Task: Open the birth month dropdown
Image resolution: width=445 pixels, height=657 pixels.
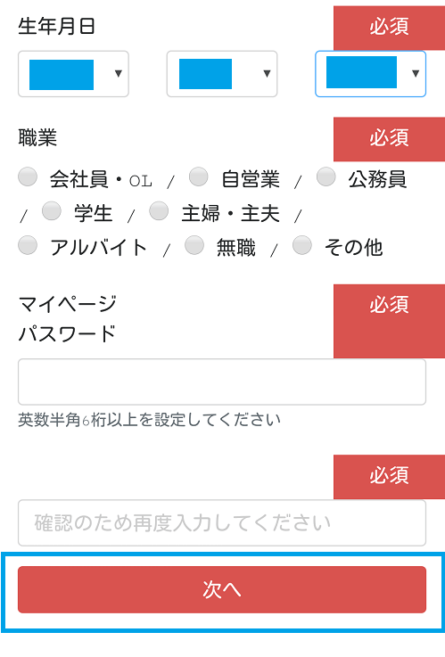Action: [x=222, y=74]
